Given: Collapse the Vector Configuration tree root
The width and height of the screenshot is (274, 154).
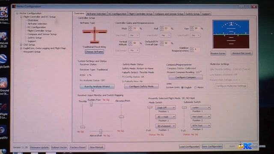Looking at the screenshot, I should pos(17,13).
